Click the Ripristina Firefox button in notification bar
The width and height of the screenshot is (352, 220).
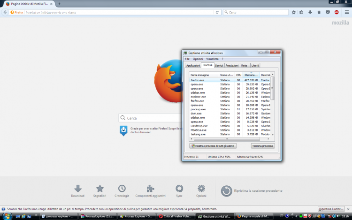[x=331, y=209]
